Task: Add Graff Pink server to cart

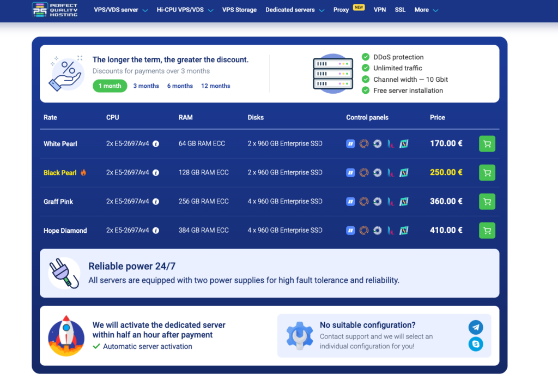Action: (x=487, y=202)
